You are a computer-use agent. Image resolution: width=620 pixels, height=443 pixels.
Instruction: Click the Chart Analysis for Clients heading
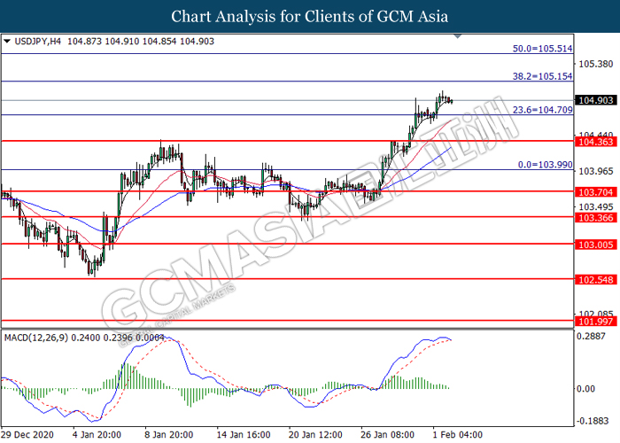pyautogui.click(x=309, y=17)
